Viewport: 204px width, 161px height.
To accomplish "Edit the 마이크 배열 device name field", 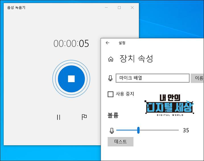I will coord(153,78).
